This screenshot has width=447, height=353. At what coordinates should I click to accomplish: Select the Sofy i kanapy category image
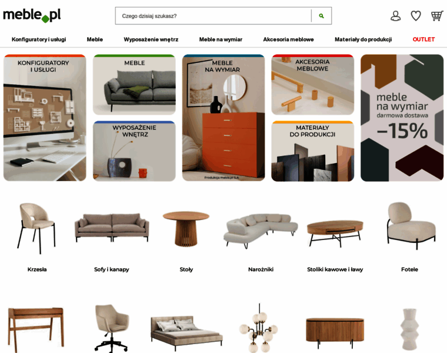click(x=112, y=228)
